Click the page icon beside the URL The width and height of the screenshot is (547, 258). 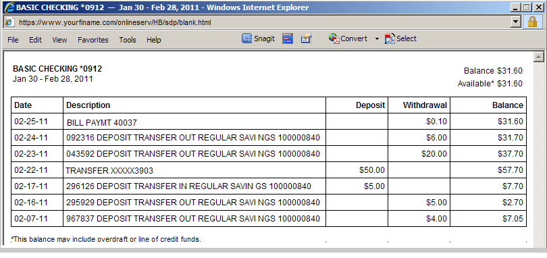point(9,22)
